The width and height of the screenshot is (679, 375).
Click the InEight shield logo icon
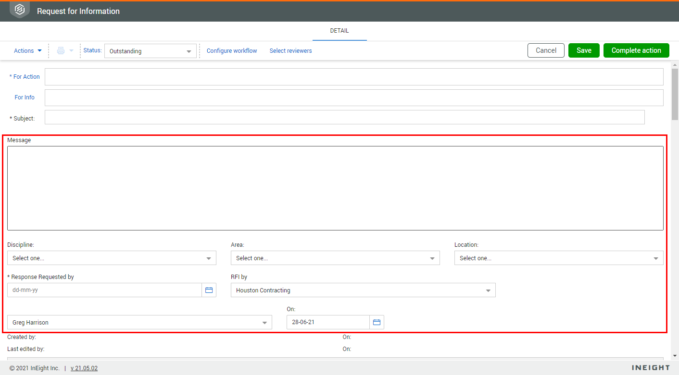coord(20,10)
